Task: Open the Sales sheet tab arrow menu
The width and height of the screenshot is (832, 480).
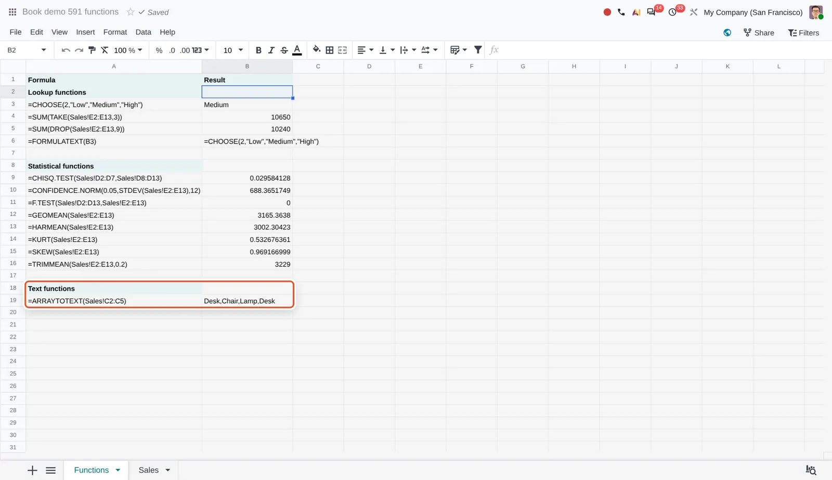Action: point(167,470)
